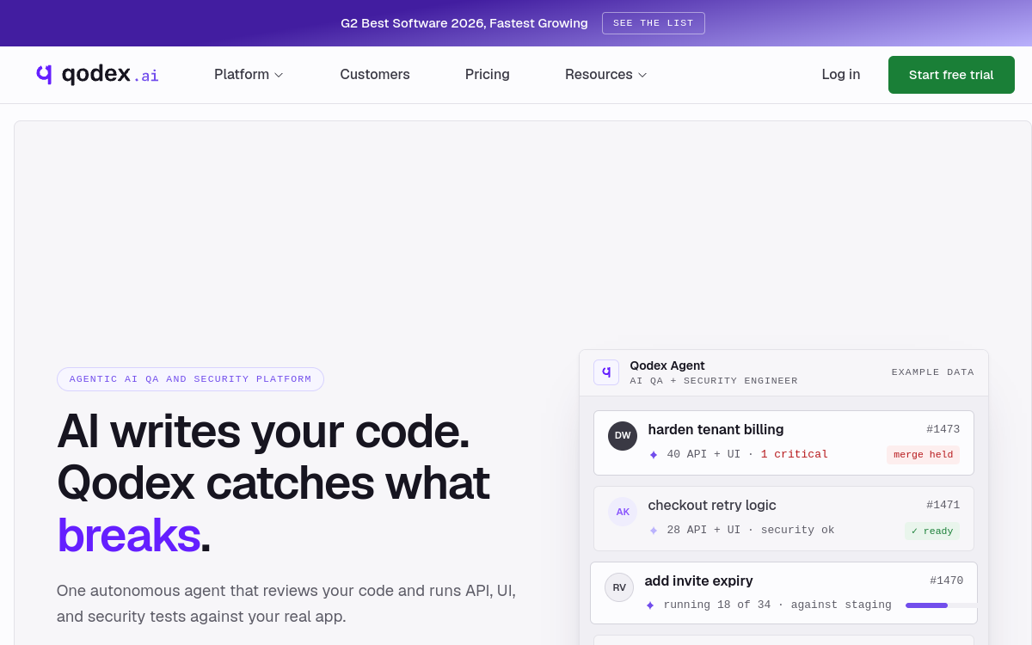Click the ready status badge

[932, 531]
